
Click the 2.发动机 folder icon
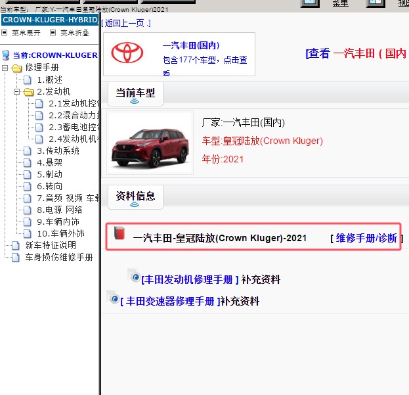click(28, 92)
